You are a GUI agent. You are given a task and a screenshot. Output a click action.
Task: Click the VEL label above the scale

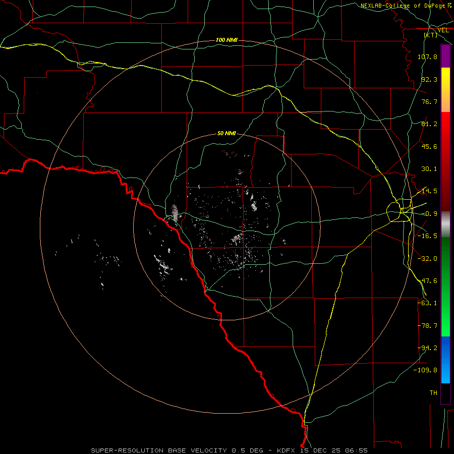click(443, 30)
